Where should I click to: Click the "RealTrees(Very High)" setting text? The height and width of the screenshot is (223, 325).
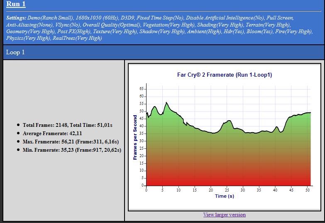(x=77, y=38)
